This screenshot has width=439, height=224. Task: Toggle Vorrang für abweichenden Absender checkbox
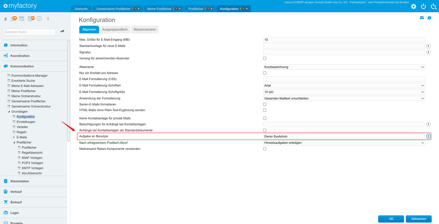pyautogui.click(x=265, y=58)
